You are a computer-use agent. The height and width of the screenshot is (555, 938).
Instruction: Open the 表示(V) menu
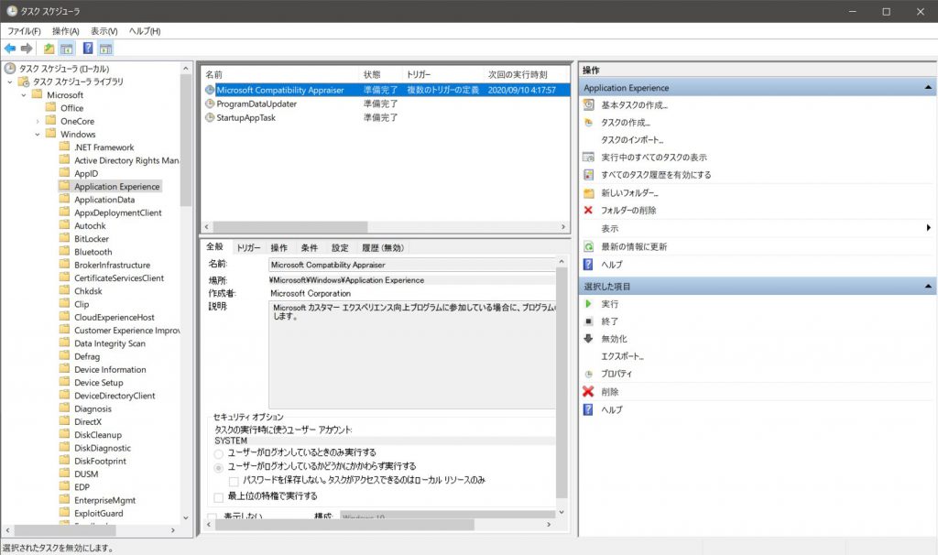tap(104, 31)
